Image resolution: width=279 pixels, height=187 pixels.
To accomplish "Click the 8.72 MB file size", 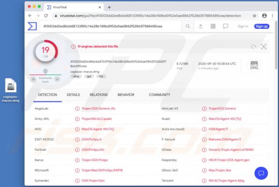I will click(182, 64).
